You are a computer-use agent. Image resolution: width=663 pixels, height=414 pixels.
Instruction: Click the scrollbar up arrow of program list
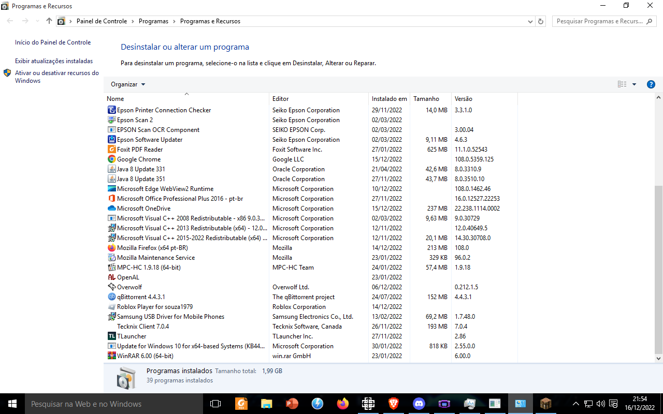point(658,98)
